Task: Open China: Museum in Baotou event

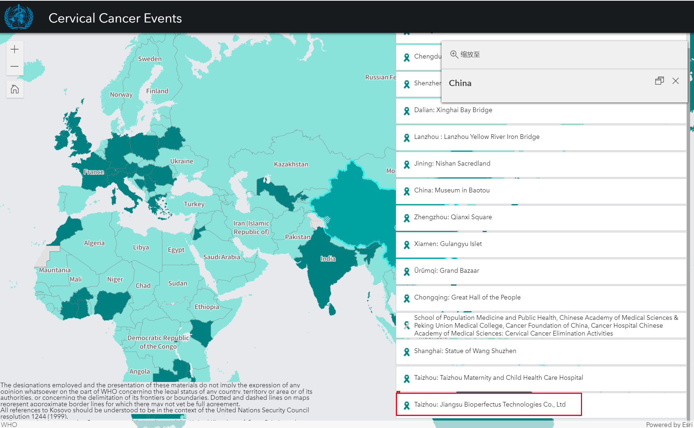Action: tap(451, 190)
